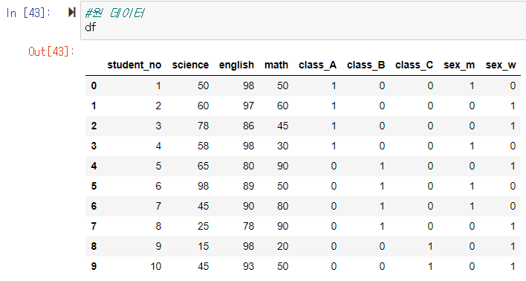526x281 pixels.
Task: Click english value 86 in row 2
Action: tap(249, 126)
